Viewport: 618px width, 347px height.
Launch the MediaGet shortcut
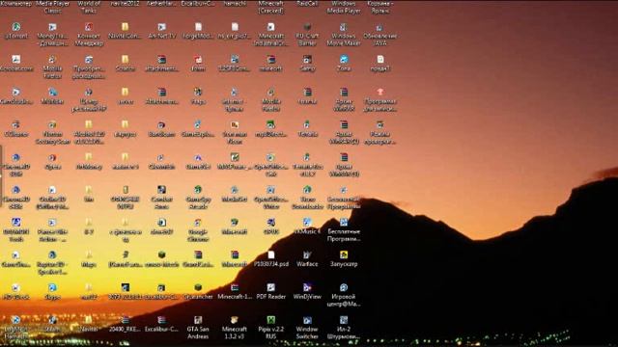[x=235, y=190]
